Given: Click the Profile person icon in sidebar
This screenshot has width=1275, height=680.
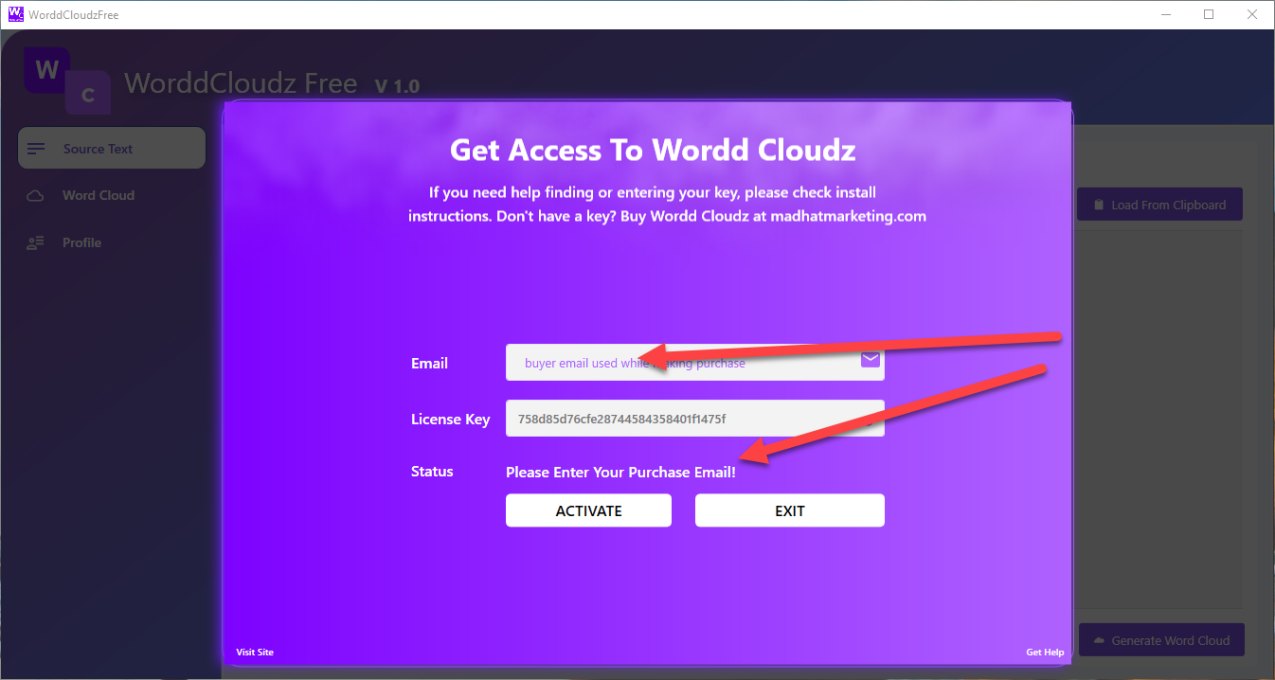Looking at the screenshot, I should [x=36, y=243].
